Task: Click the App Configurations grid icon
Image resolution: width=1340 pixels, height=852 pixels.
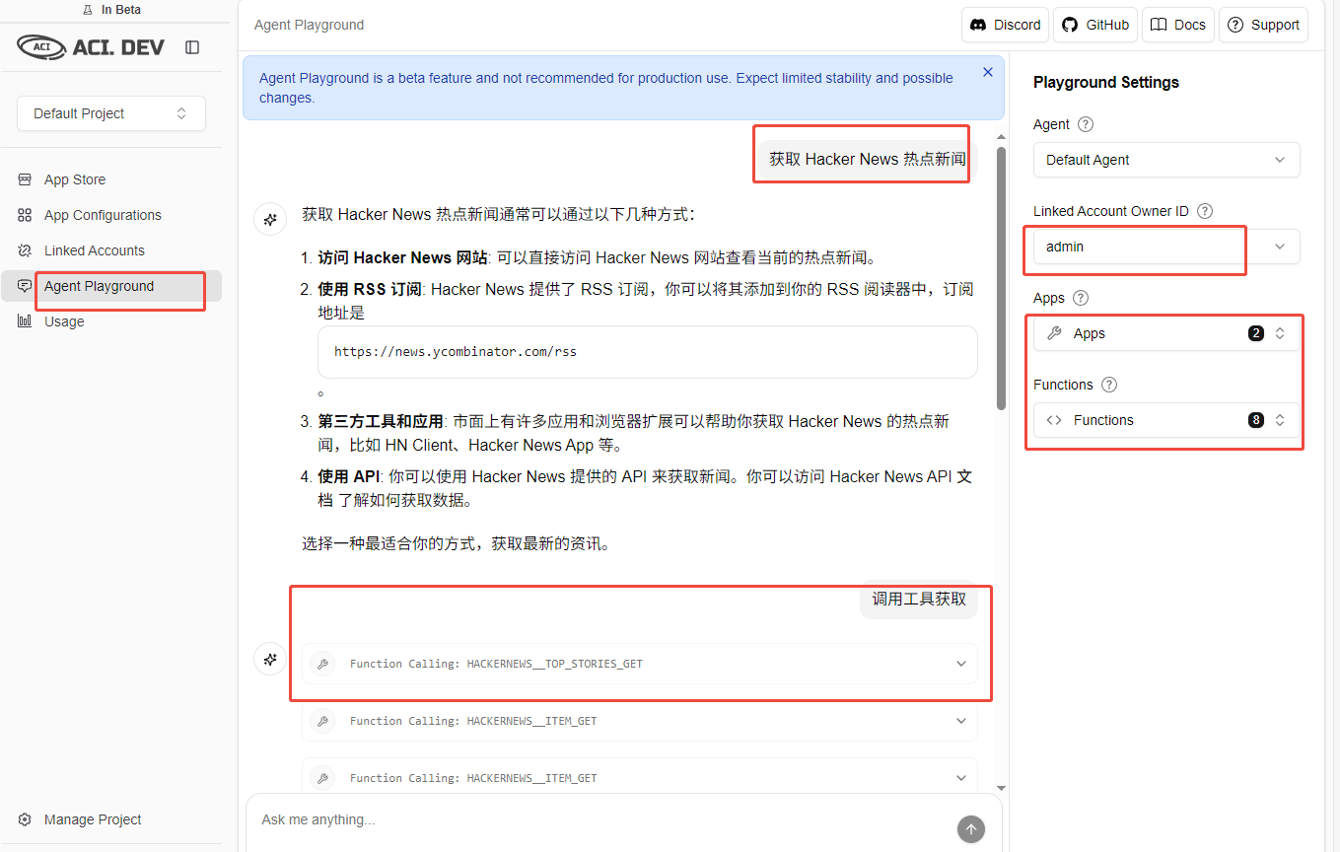Action: pyautogui.click(x=25, y=215)
